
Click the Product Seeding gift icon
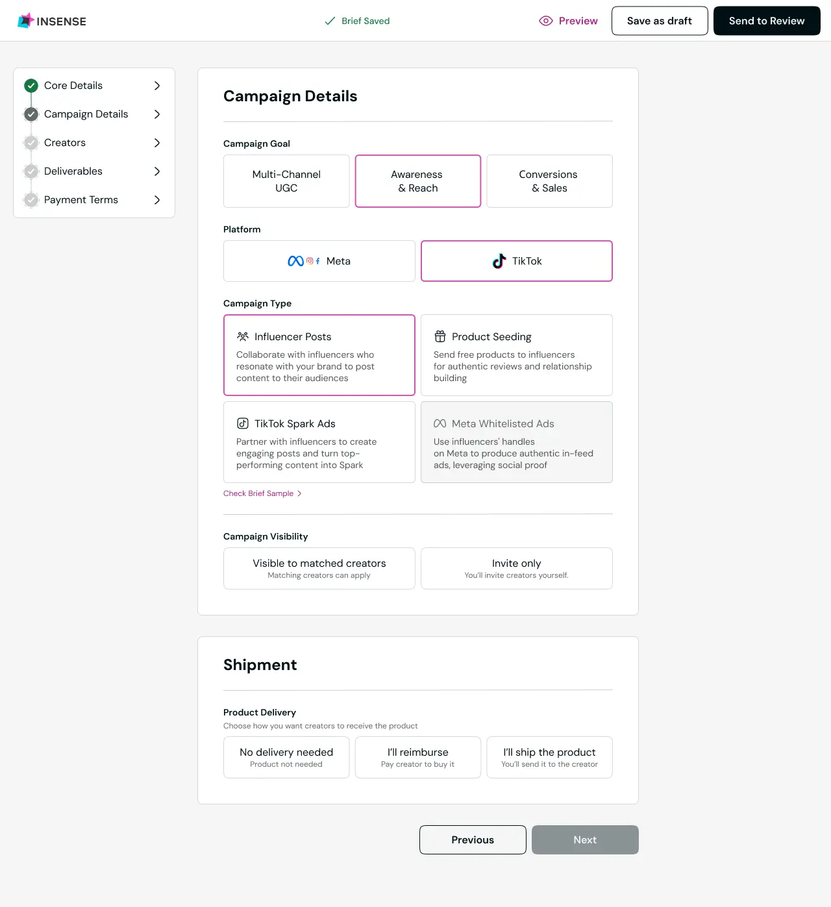[440, 336]
